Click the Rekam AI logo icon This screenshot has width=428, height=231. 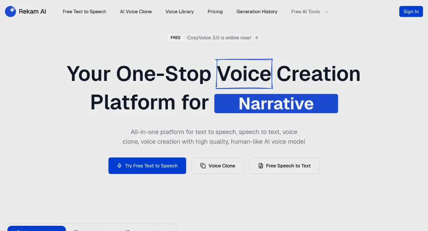pyautogui.click(x=11, y=11)
